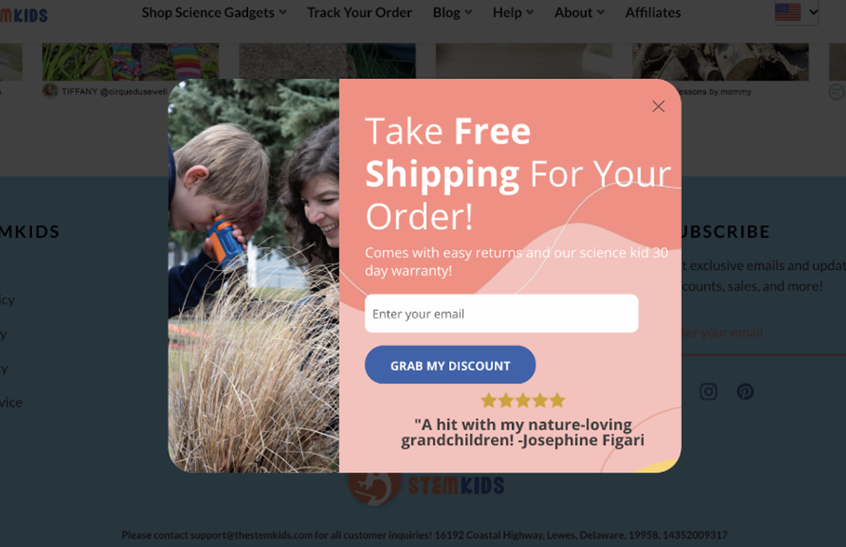Image resolution: width=846 pixels, height=547 pixels.
Task: Open the Instagram profile icon
Action: (708, 391)
